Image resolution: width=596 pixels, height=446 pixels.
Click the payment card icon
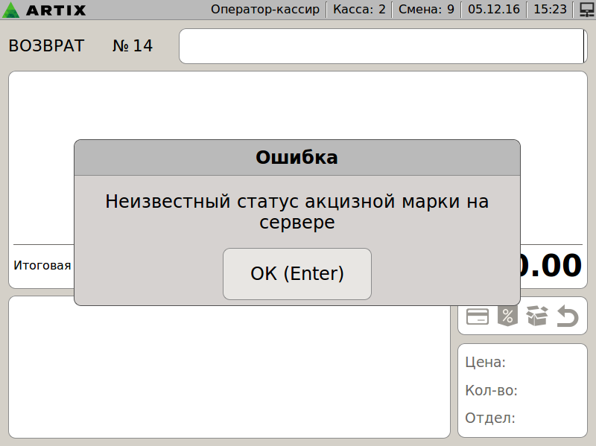[x=477, y=316]
